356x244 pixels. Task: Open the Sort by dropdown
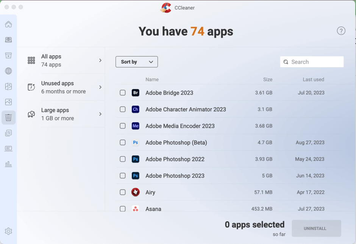pyautogui.click(x=137, y=62)
